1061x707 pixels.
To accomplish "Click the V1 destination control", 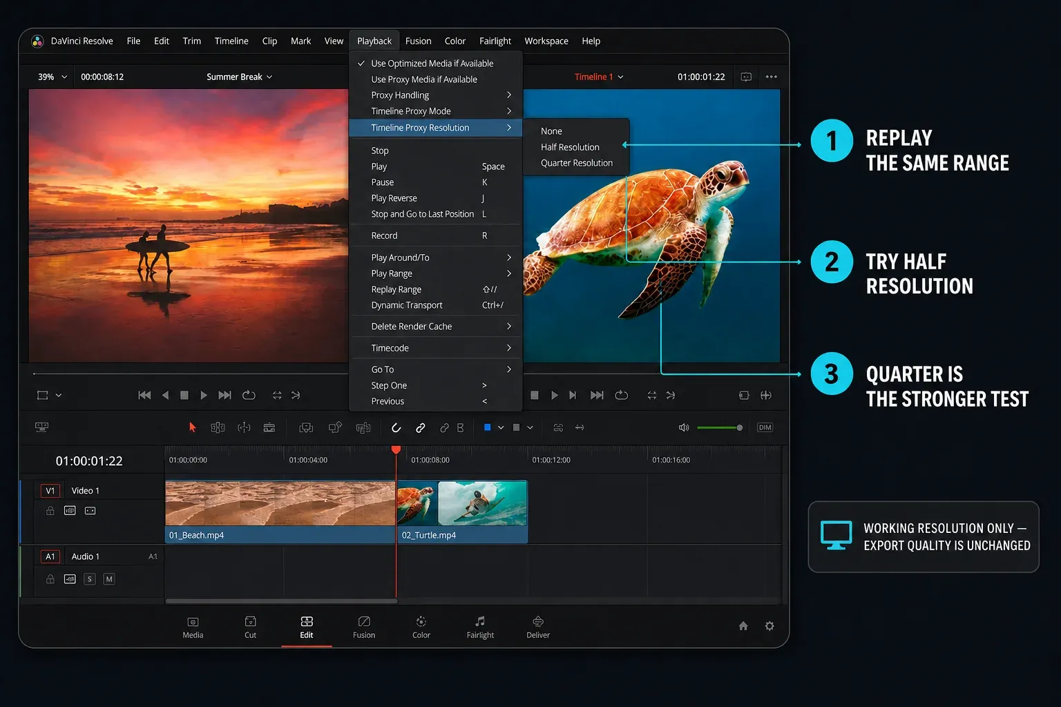I will [50, 491].
